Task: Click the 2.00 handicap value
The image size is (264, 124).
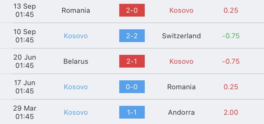Action: [x=231, y=113]
